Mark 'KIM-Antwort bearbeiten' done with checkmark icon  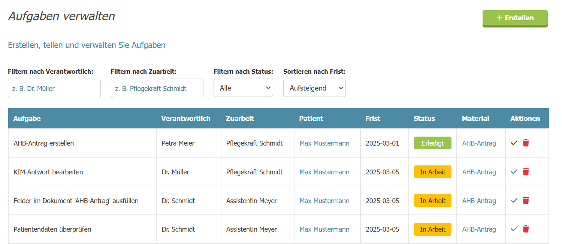click(514, 171)
